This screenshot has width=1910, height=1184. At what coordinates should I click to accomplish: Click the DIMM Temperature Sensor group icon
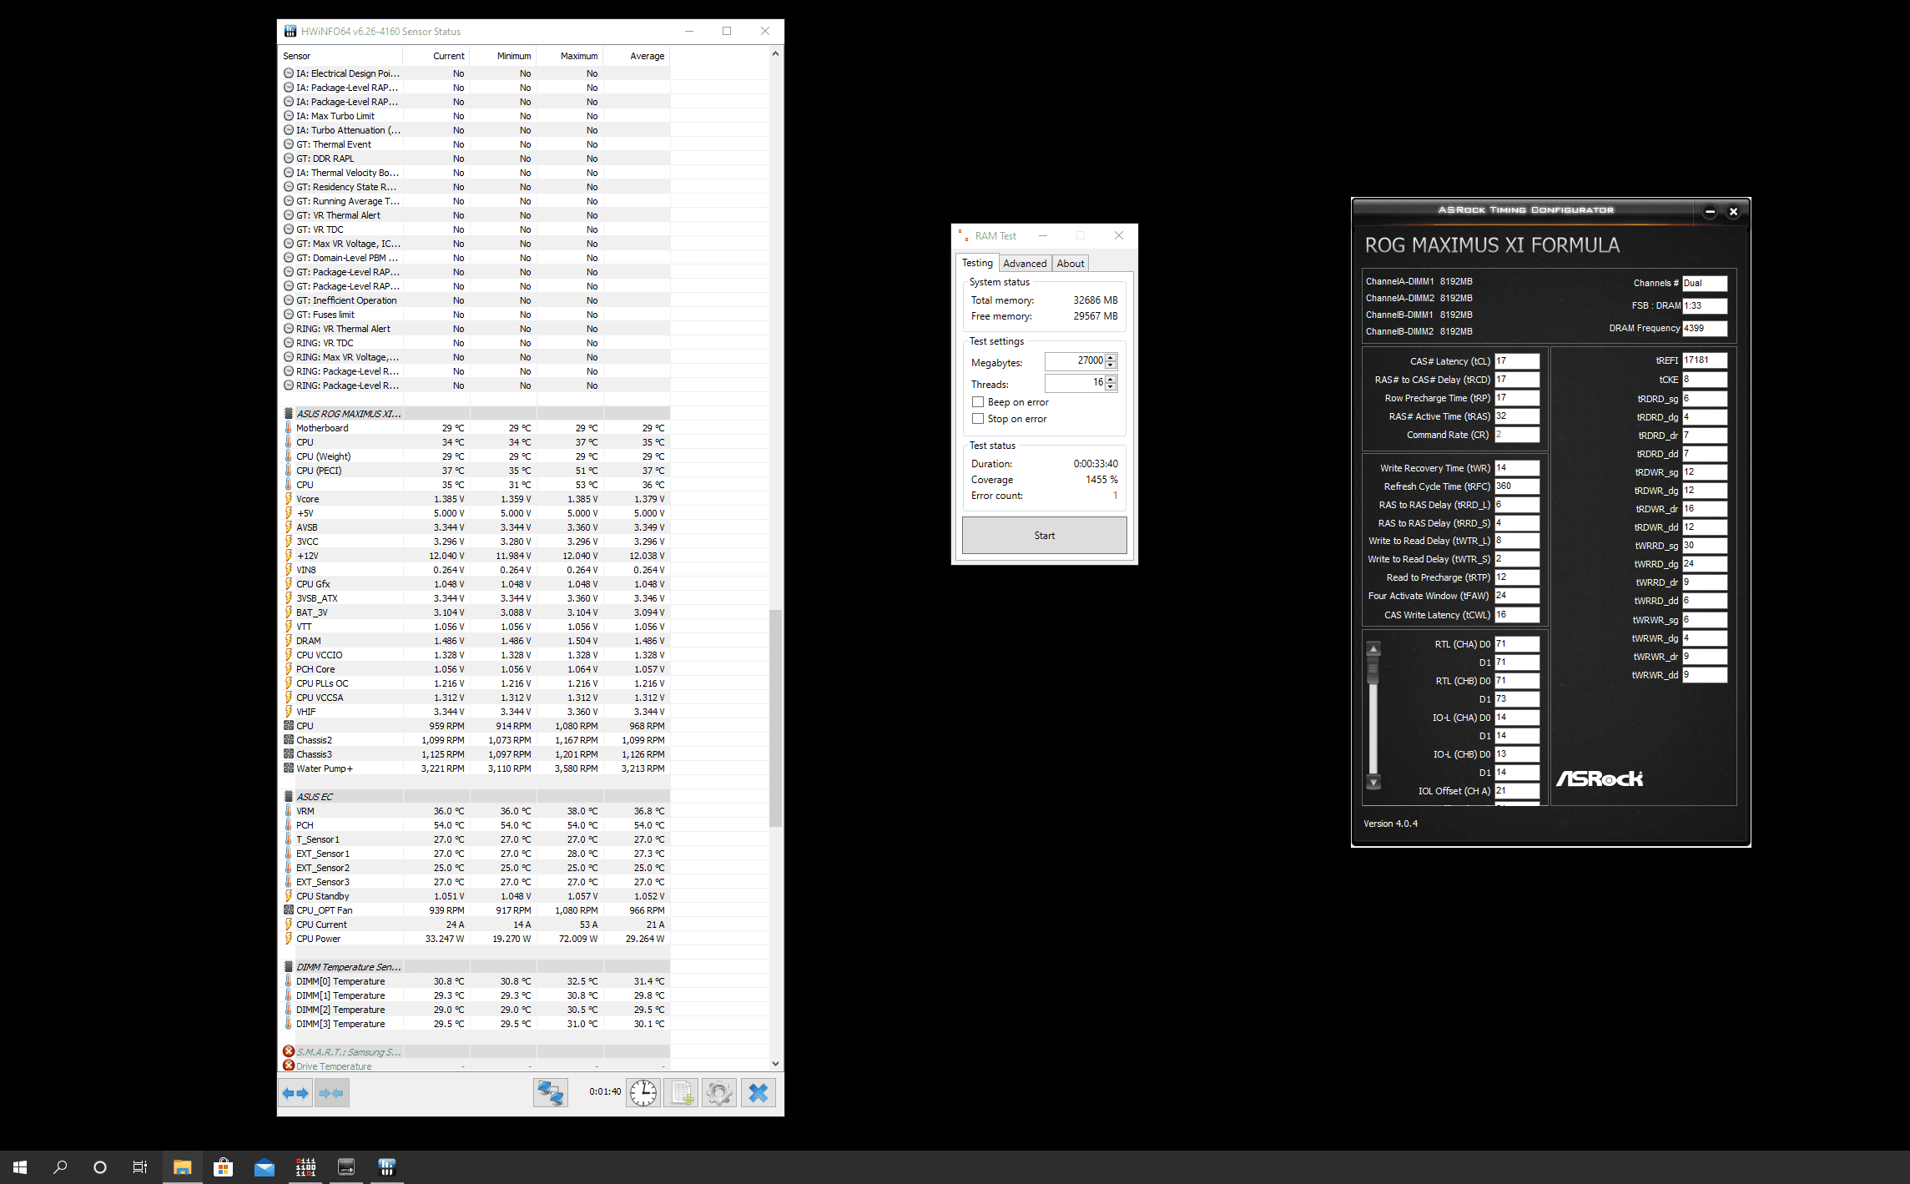(x=289, y=967)
